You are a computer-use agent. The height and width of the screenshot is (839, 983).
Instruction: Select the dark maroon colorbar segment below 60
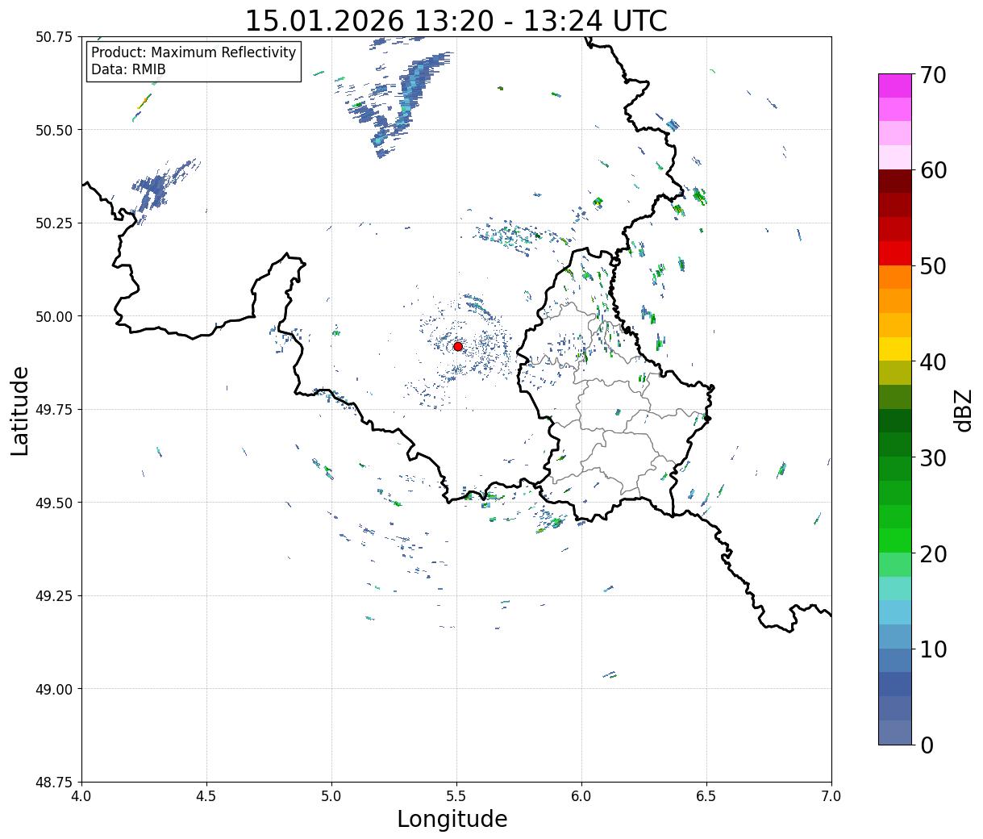[895, 182]
